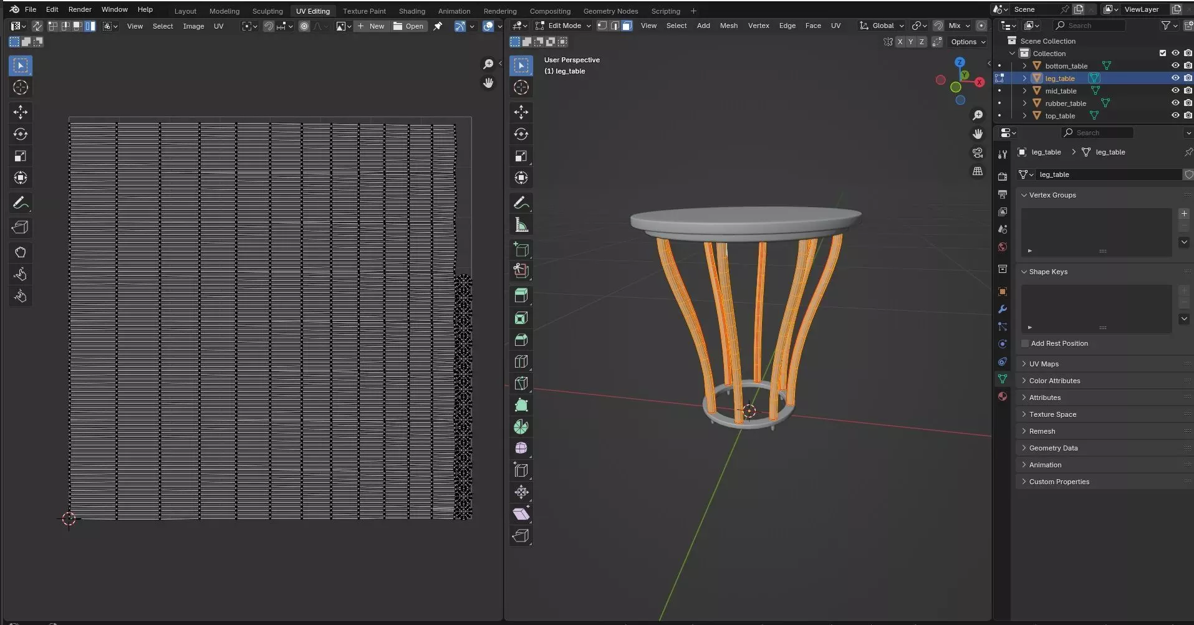Select the Grab sculpt tool in UV editor
Image resolution: width=1194 pixels, height=625 pixels.
[21, 252]
